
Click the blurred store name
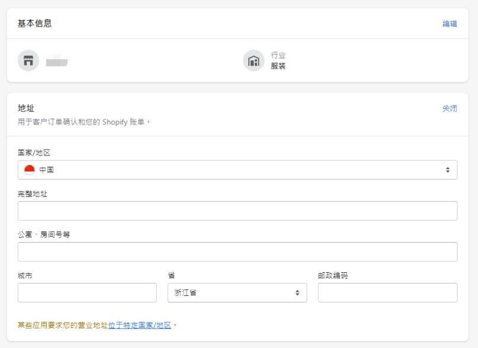[57, 60]
